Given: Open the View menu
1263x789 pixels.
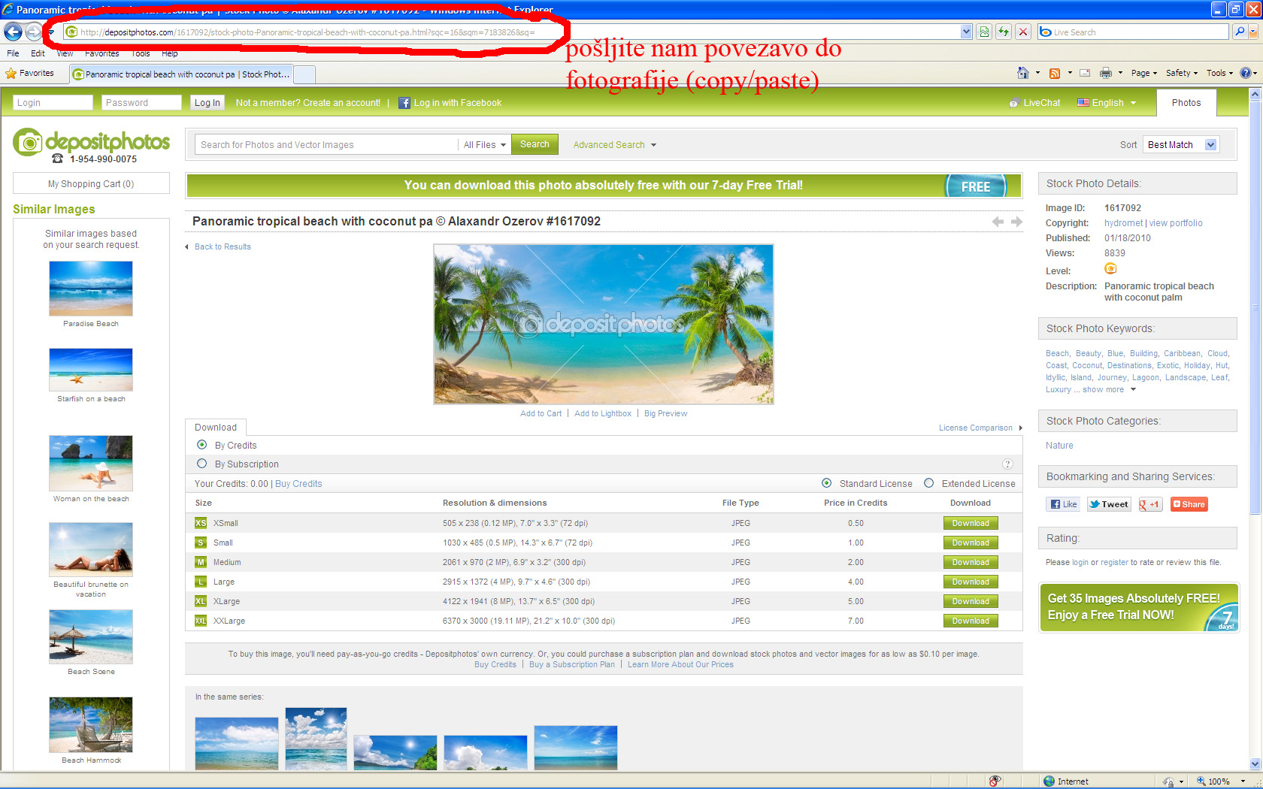Looking at the screenshot, I should [x=65, y=53].
